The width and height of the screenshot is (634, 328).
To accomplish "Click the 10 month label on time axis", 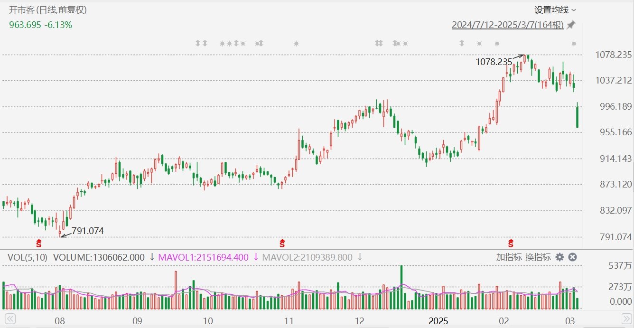I will [x=207, y=320].
